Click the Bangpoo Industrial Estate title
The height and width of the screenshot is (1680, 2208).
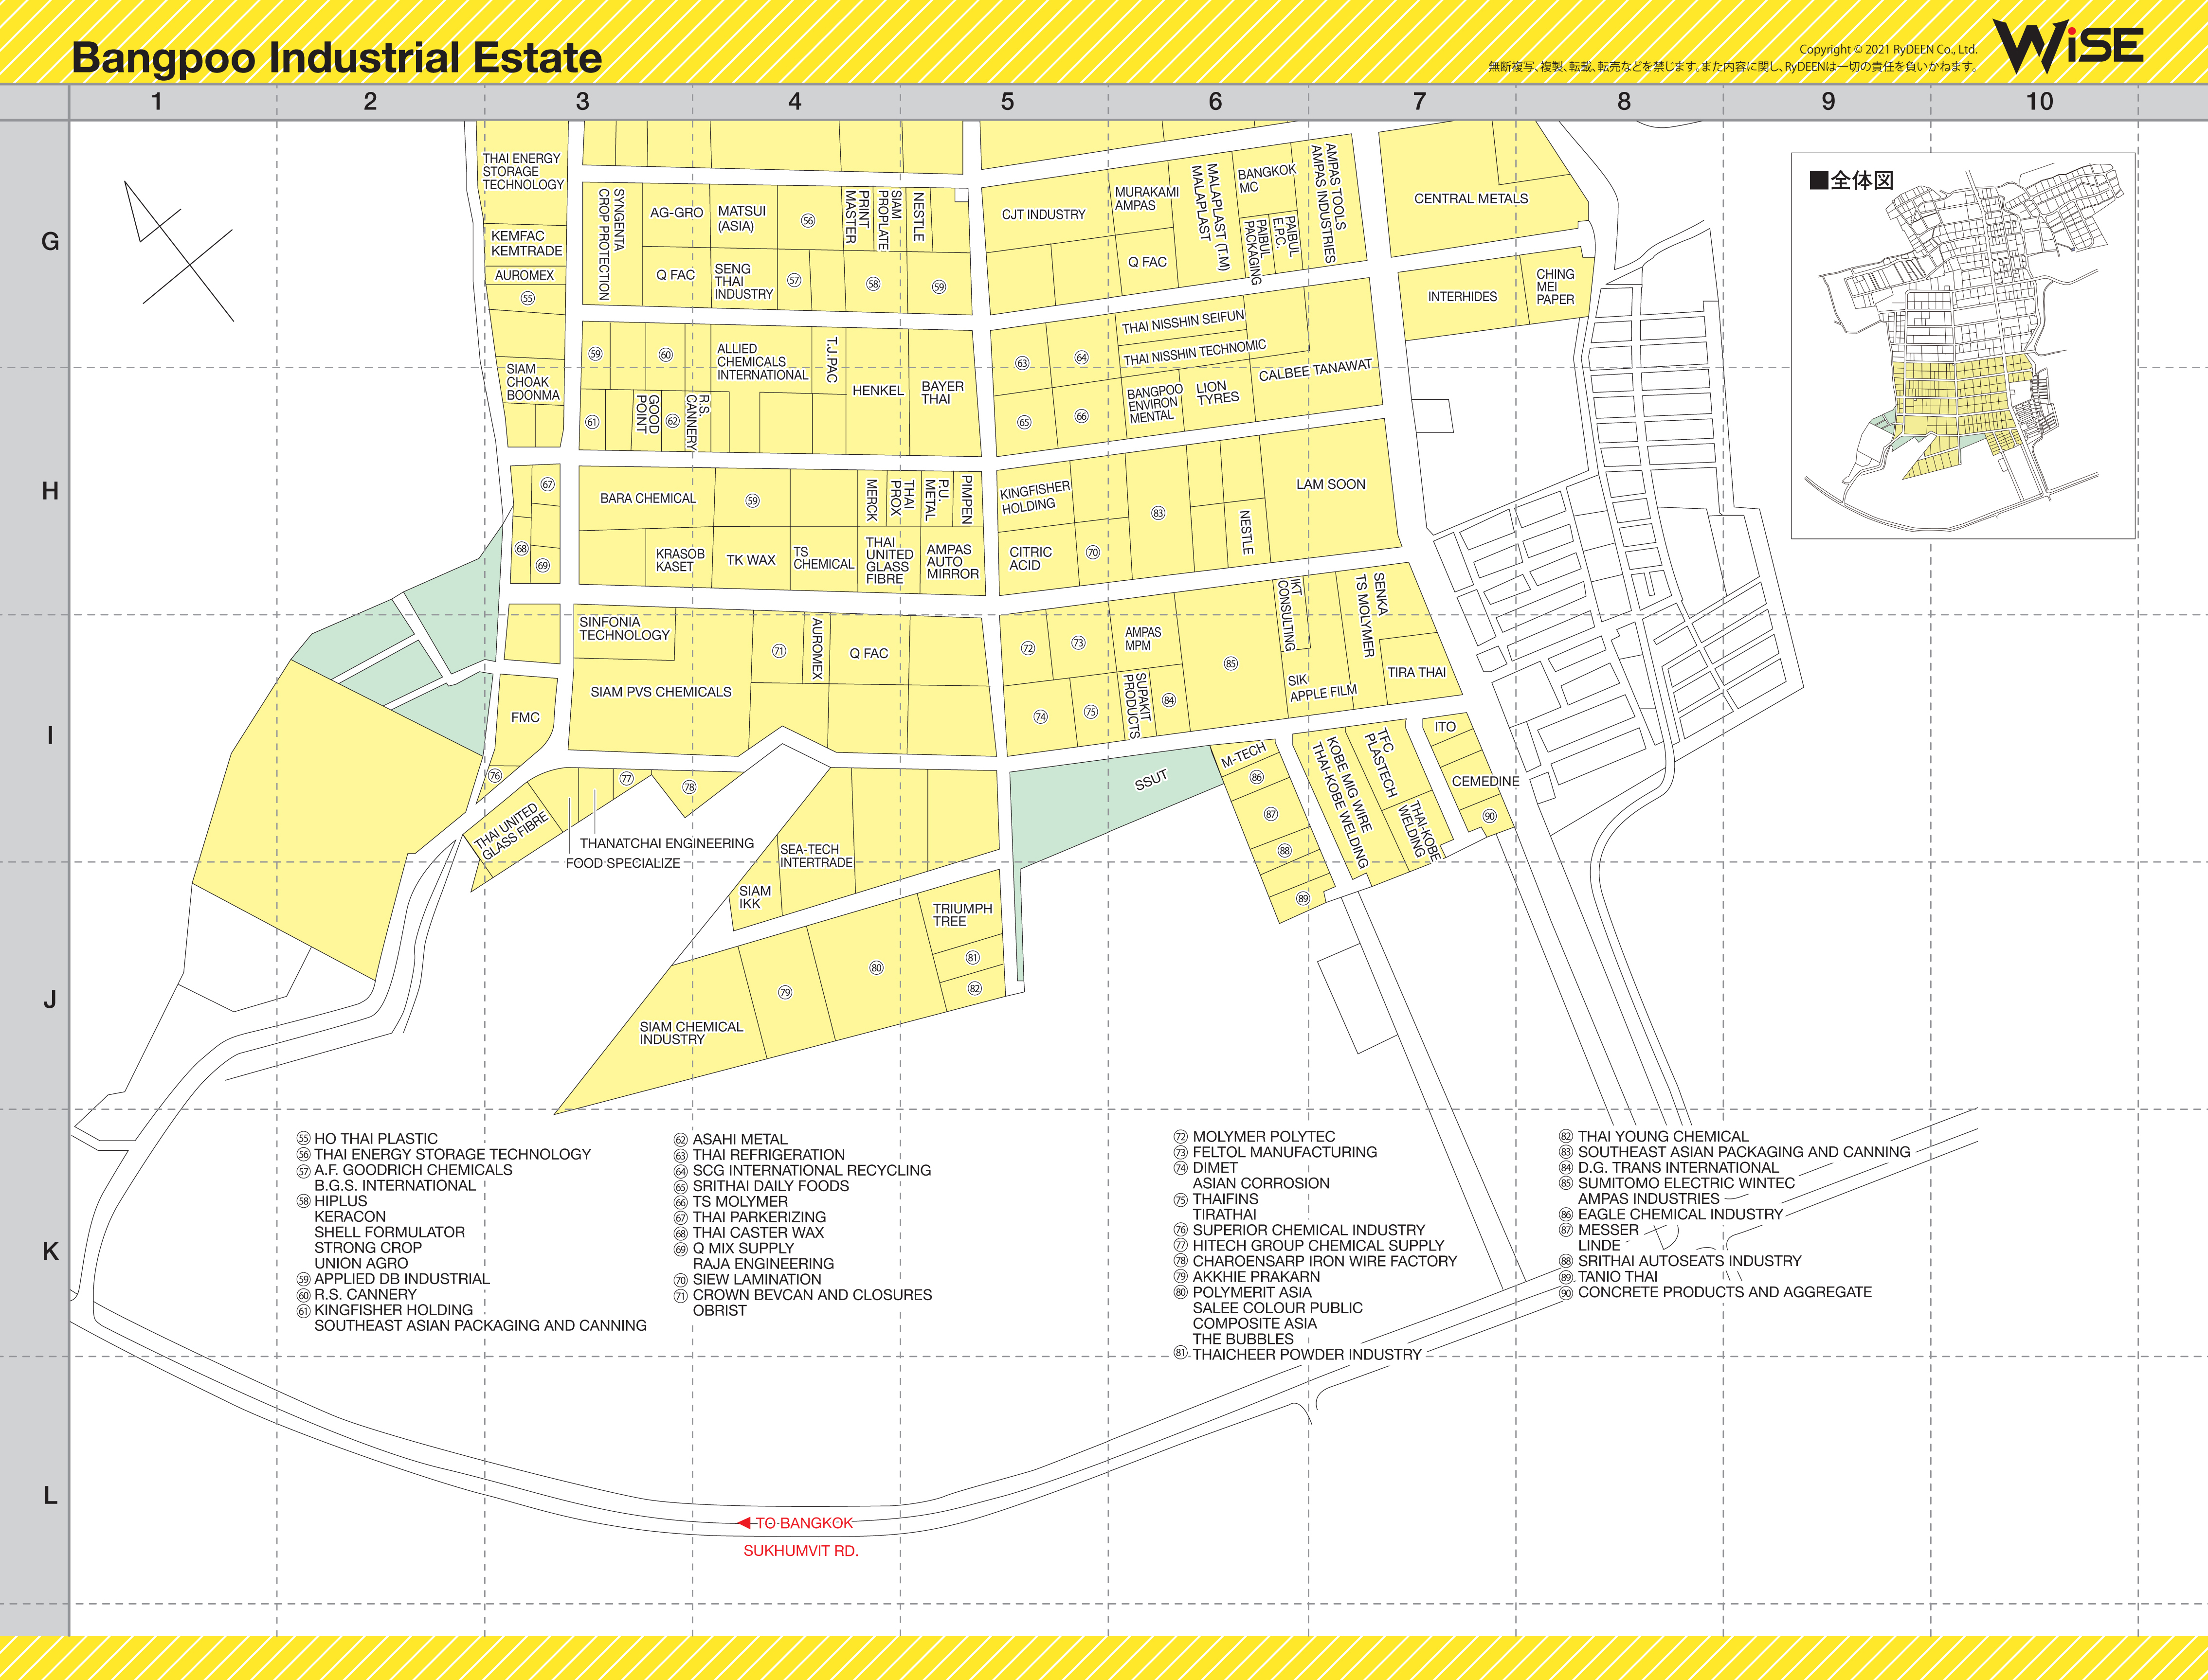[x=336, y=58]
